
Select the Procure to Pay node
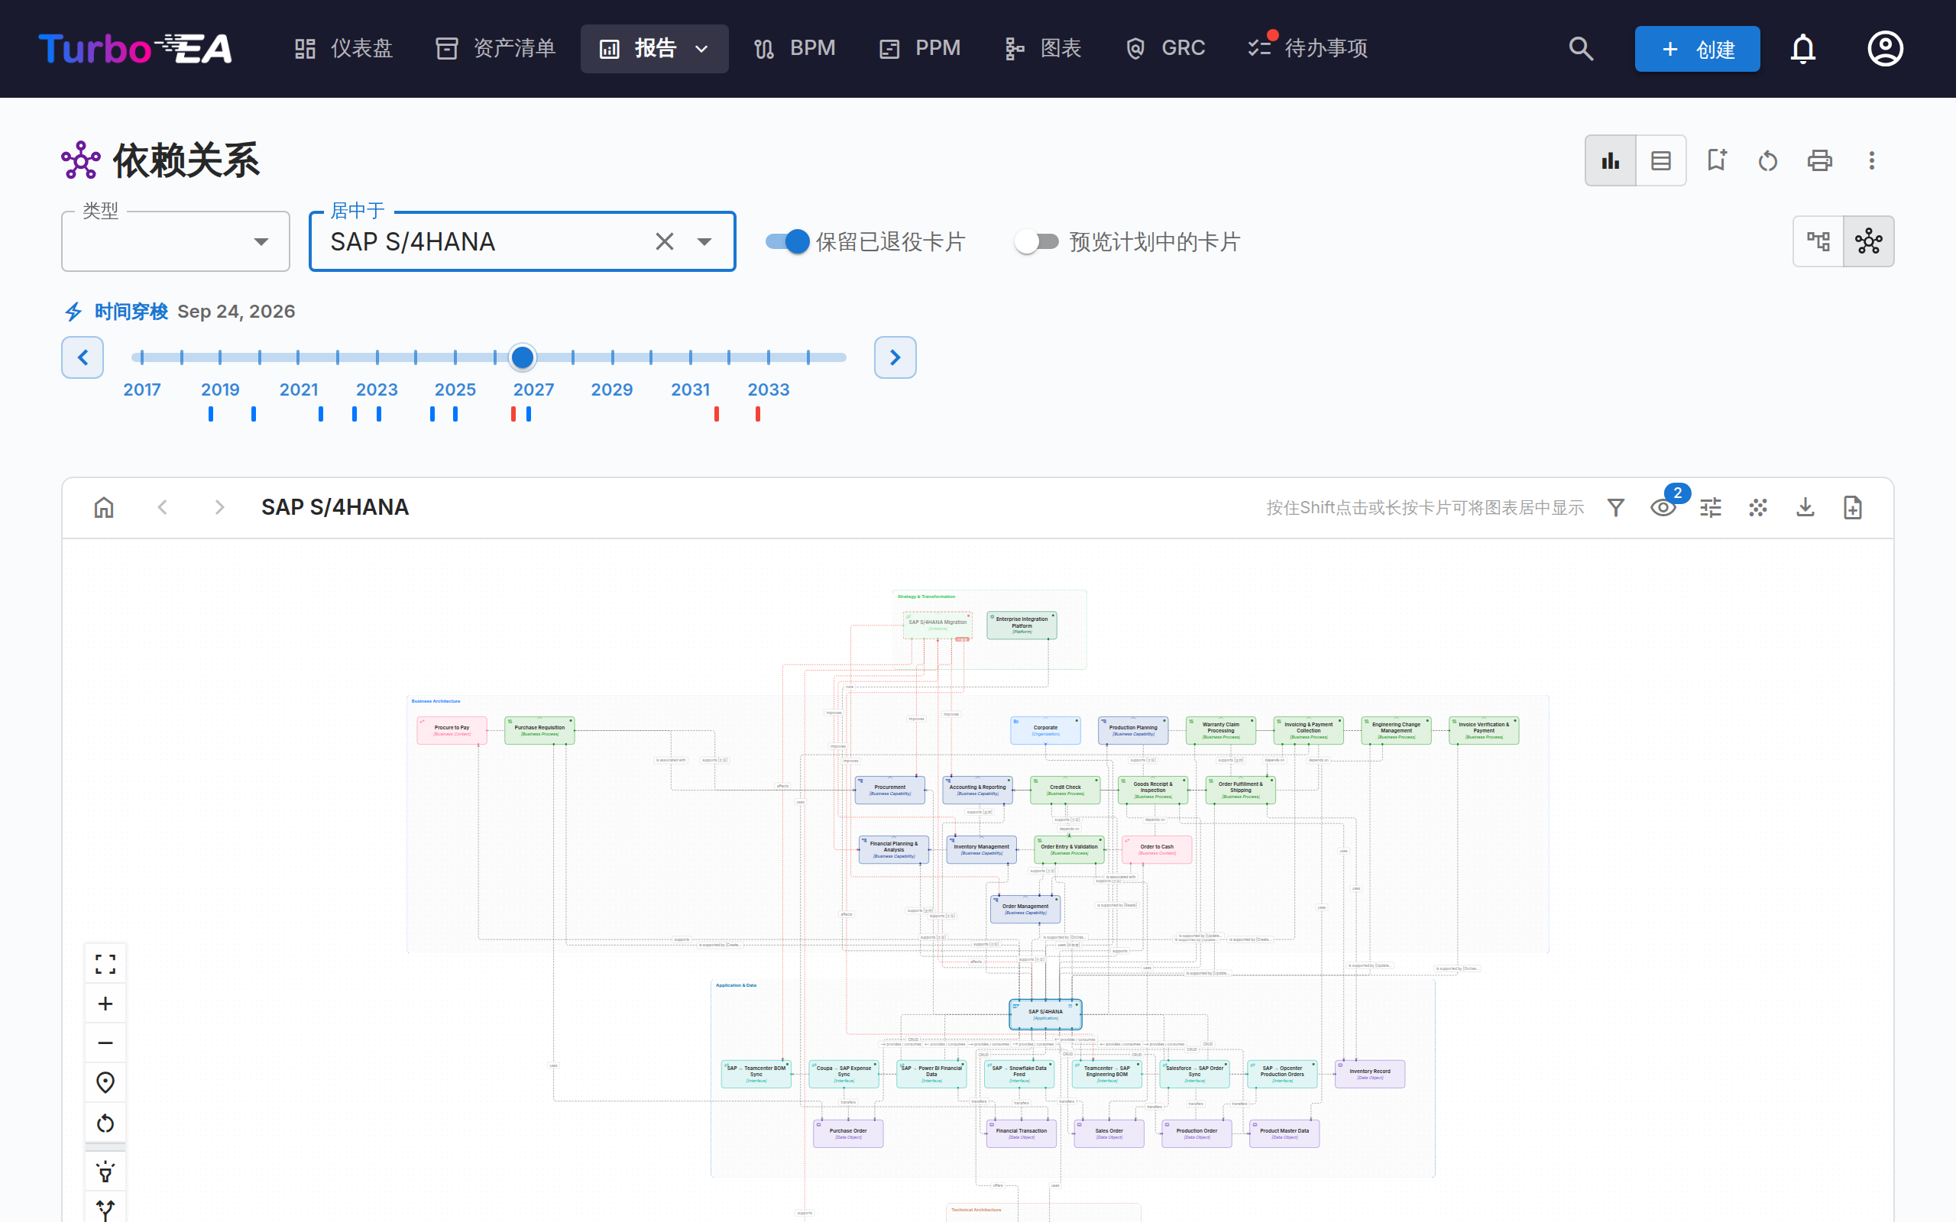(452, 730)
